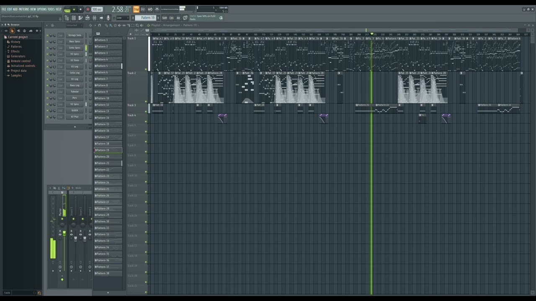Click the green send arrow under Master track
Image resolution: width=536 pixels, height=301 pixels.
point(62,280)
